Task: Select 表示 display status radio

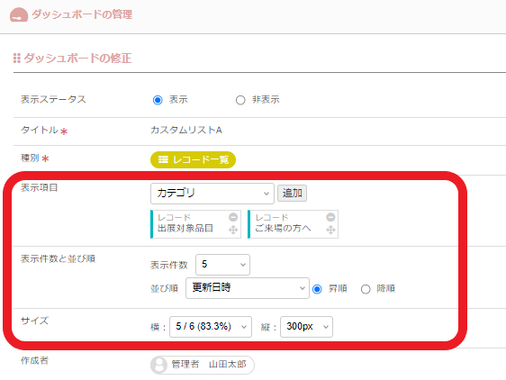Action: pyautogui.click(x=158, y=100)
